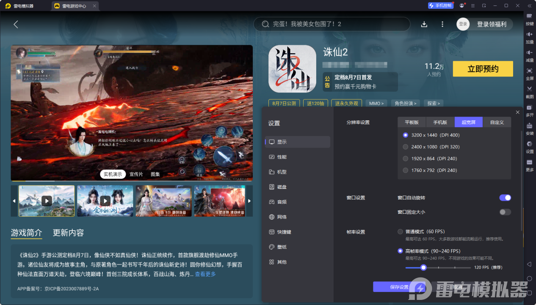Toggle 窗口自动旋转 auto-rotate switch

505,198
